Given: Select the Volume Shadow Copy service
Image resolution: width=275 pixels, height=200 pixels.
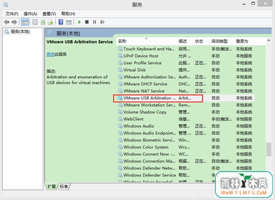Looking at the screenshot, I should tap(185, 112).
